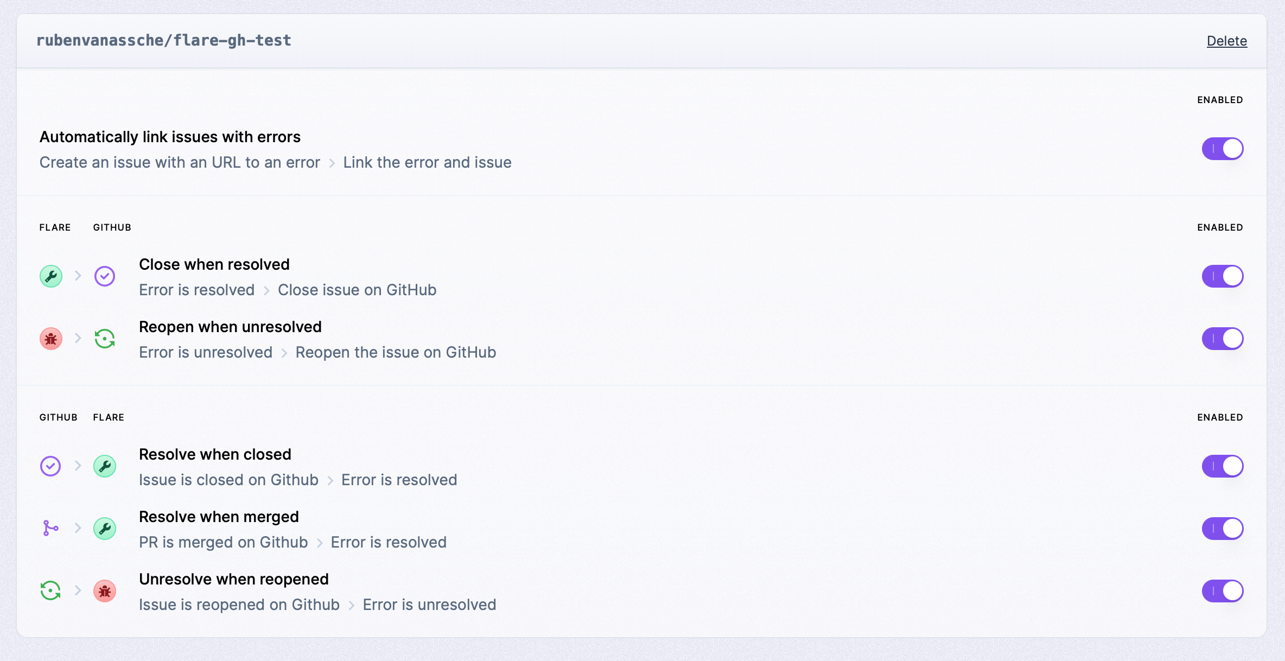This screenshot has height=661, width=1285.
Task: Click the chevron beside the refresh icon on Unresolve when reopened
Action: (78, 590)
